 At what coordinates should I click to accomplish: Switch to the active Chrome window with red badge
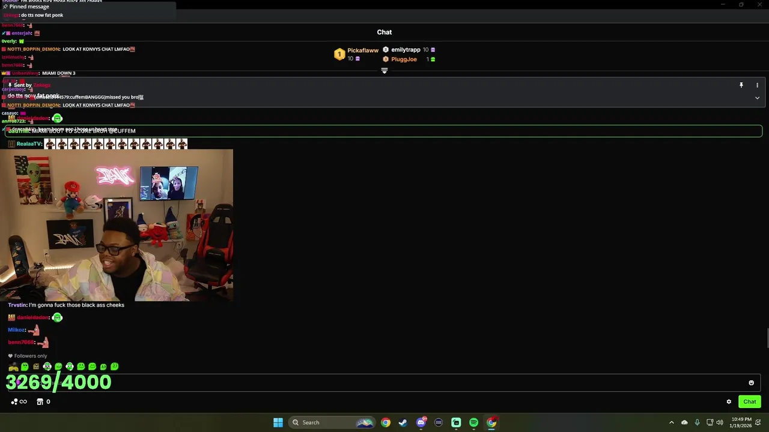[x=492, y=422]
